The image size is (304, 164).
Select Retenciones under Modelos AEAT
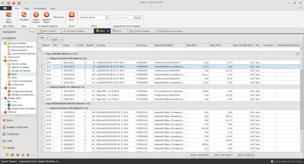coord(17,105)
